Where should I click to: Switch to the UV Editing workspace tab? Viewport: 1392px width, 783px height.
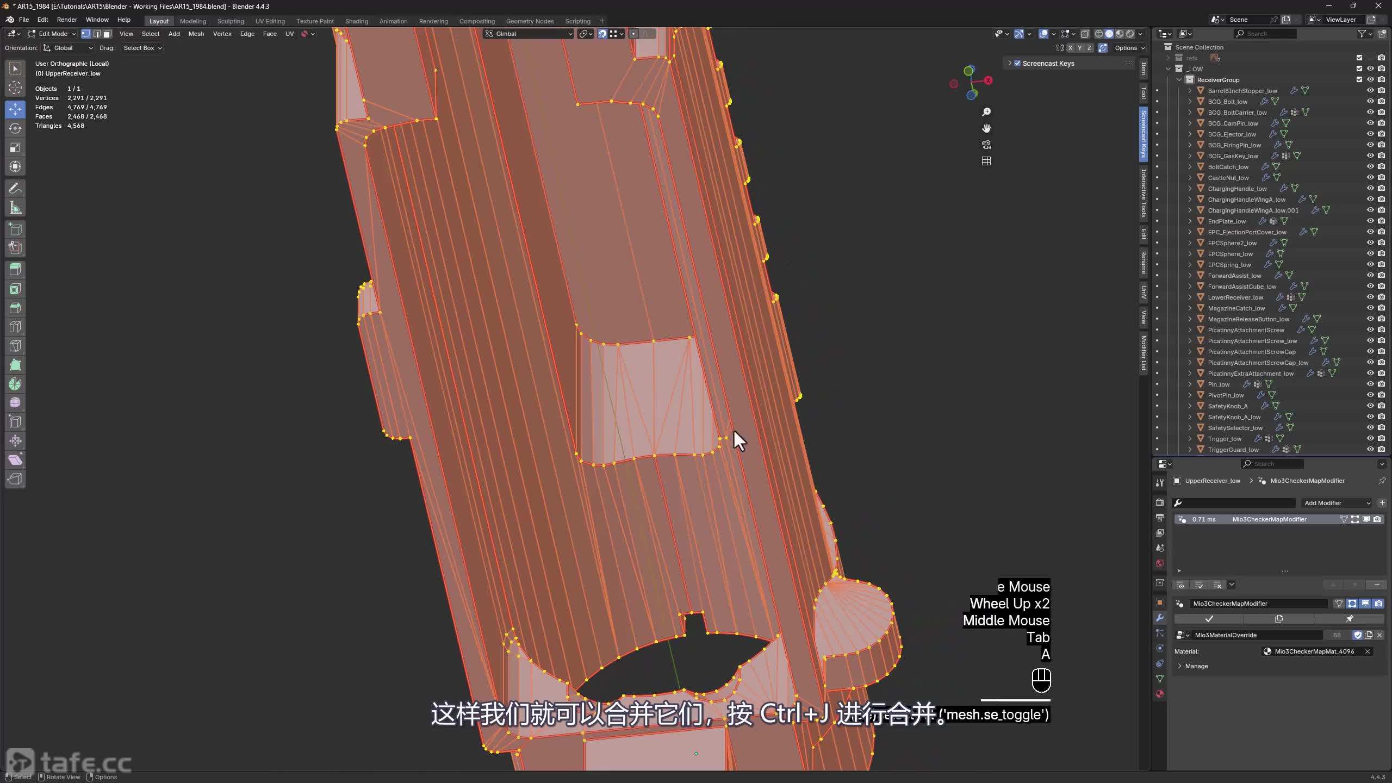tap(270, 21)
